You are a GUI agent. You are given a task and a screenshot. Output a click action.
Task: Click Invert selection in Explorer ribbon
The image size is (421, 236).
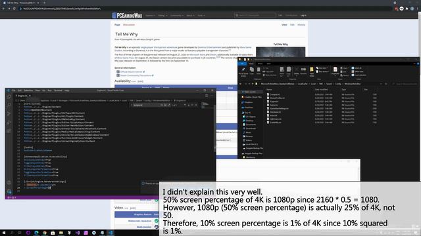[359, 75]
